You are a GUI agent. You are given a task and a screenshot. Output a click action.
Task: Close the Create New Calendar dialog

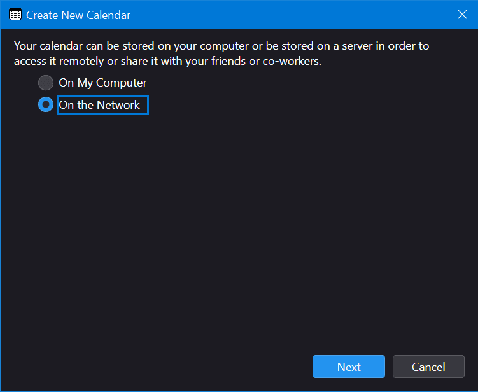tap(463, 14)
